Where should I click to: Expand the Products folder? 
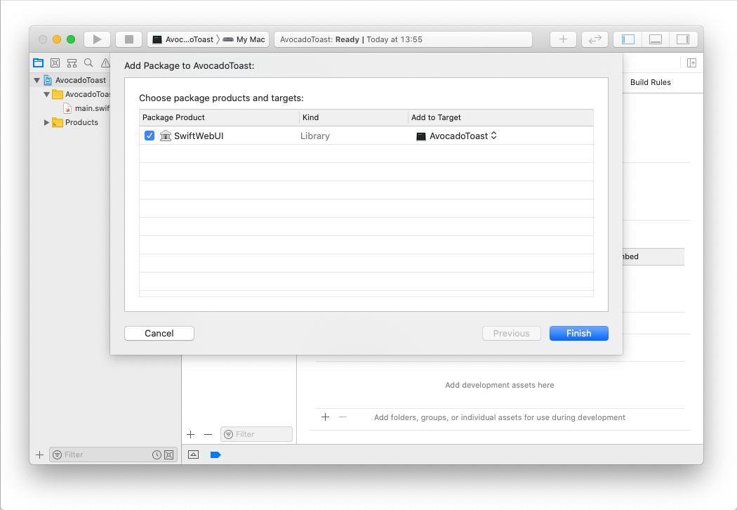tap(46, 122)
